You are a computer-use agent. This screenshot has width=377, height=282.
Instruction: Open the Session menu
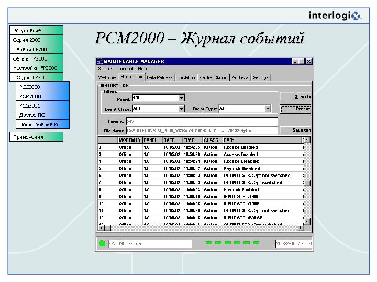click(x=105, y=69)
